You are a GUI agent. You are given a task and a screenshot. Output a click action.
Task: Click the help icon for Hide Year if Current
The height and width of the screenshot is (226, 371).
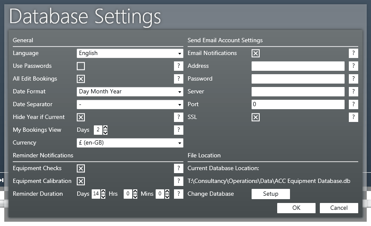(x=179, y=117)
